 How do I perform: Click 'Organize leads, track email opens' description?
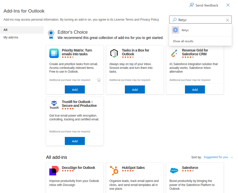pyautogui.click(x=134, y=185)
